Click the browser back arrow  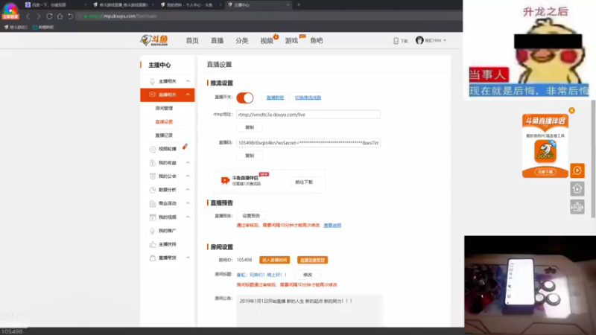[x=28, y=16]
